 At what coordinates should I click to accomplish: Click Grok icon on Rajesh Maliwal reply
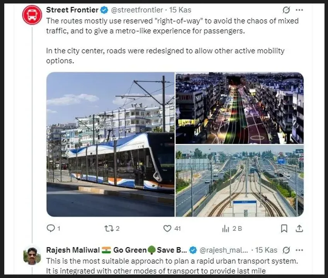pos(286,250)
